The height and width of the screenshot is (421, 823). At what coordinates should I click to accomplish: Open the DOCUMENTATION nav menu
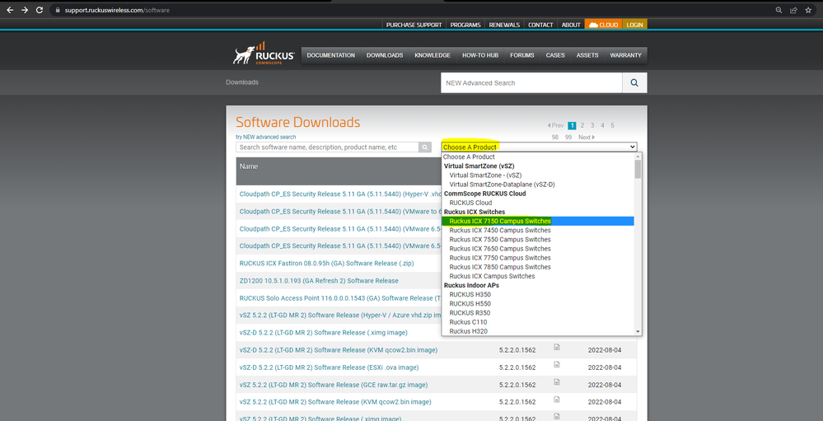(x=330, y=55)
